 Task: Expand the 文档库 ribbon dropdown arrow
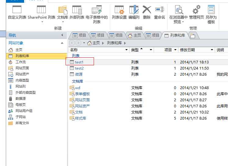click(x=63, y=22)
